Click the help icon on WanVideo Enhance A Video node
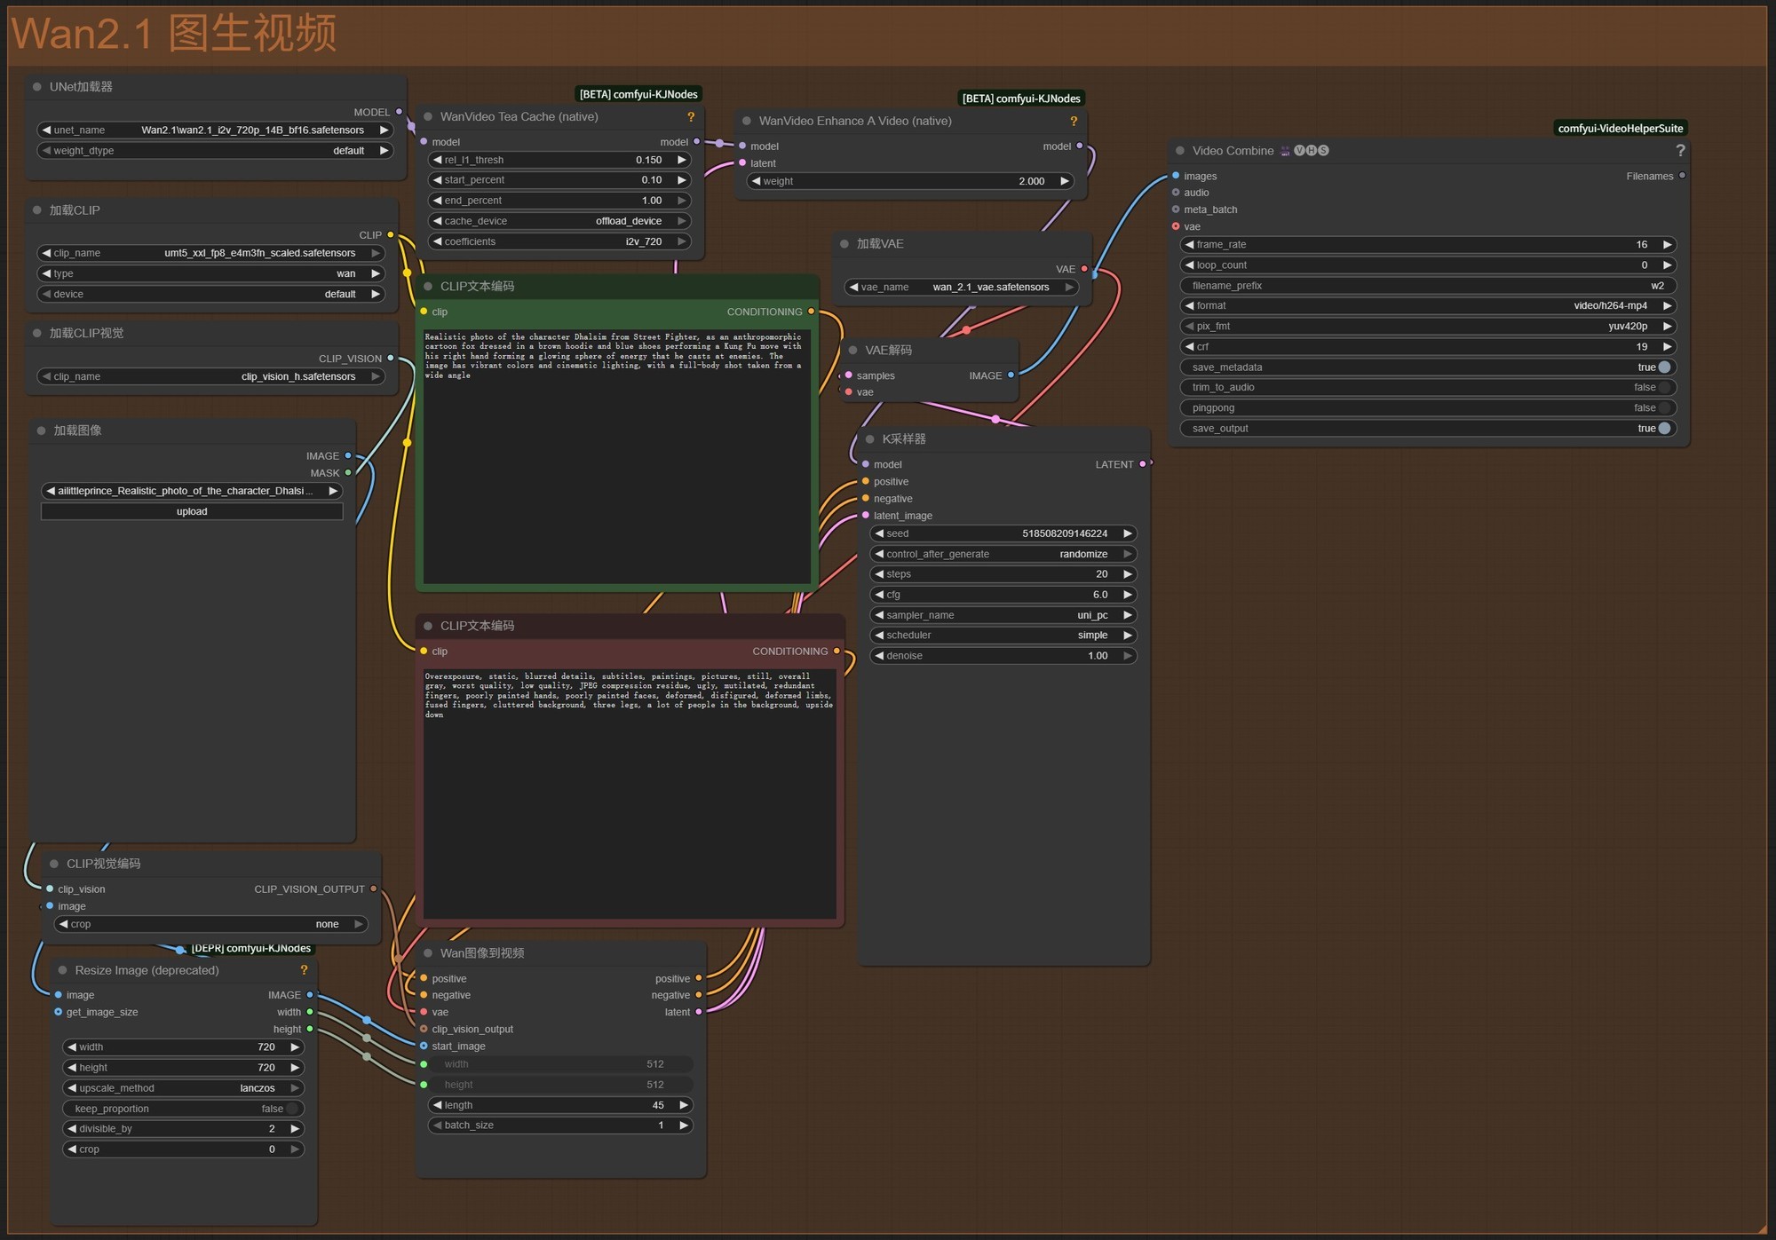 pos(1074,122)
